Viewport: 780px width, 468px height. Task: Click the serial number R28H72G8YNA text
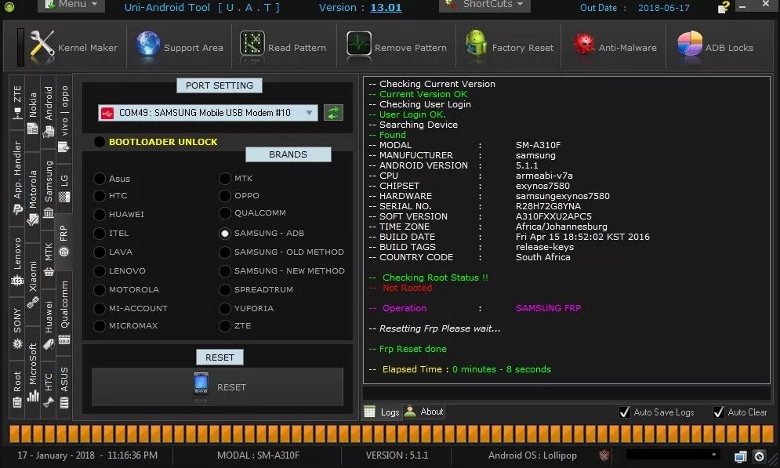pyautogui.click(x=548, y=206)
